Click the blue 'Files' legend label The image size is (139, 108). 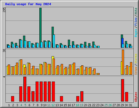136,22
